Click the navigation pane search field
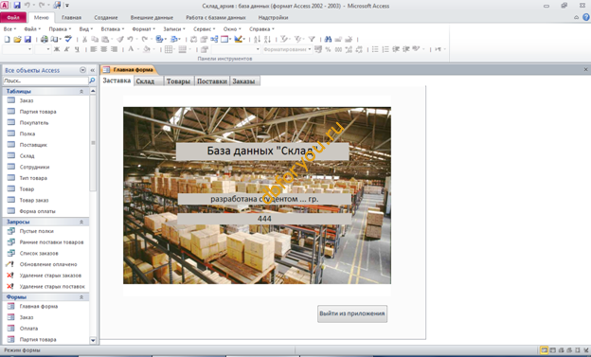 (45, 80)
